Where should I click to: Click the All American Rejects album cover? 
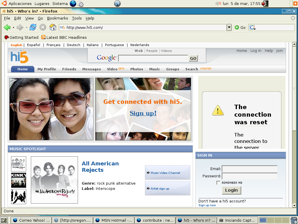click(54, 180)
